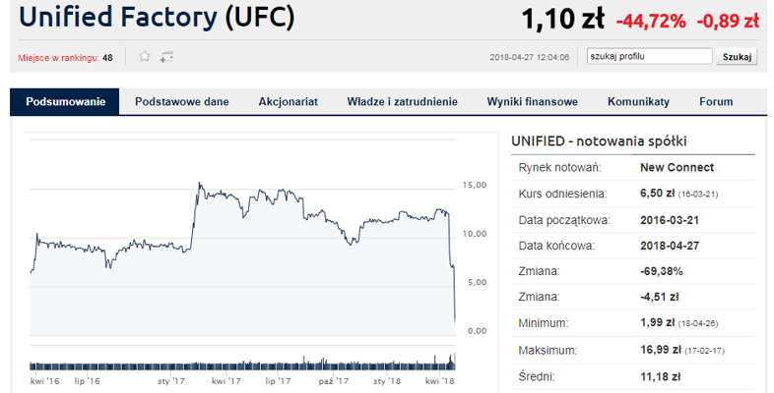
Task: Click the ranking number 48
Action: click(x=107, y=58)
